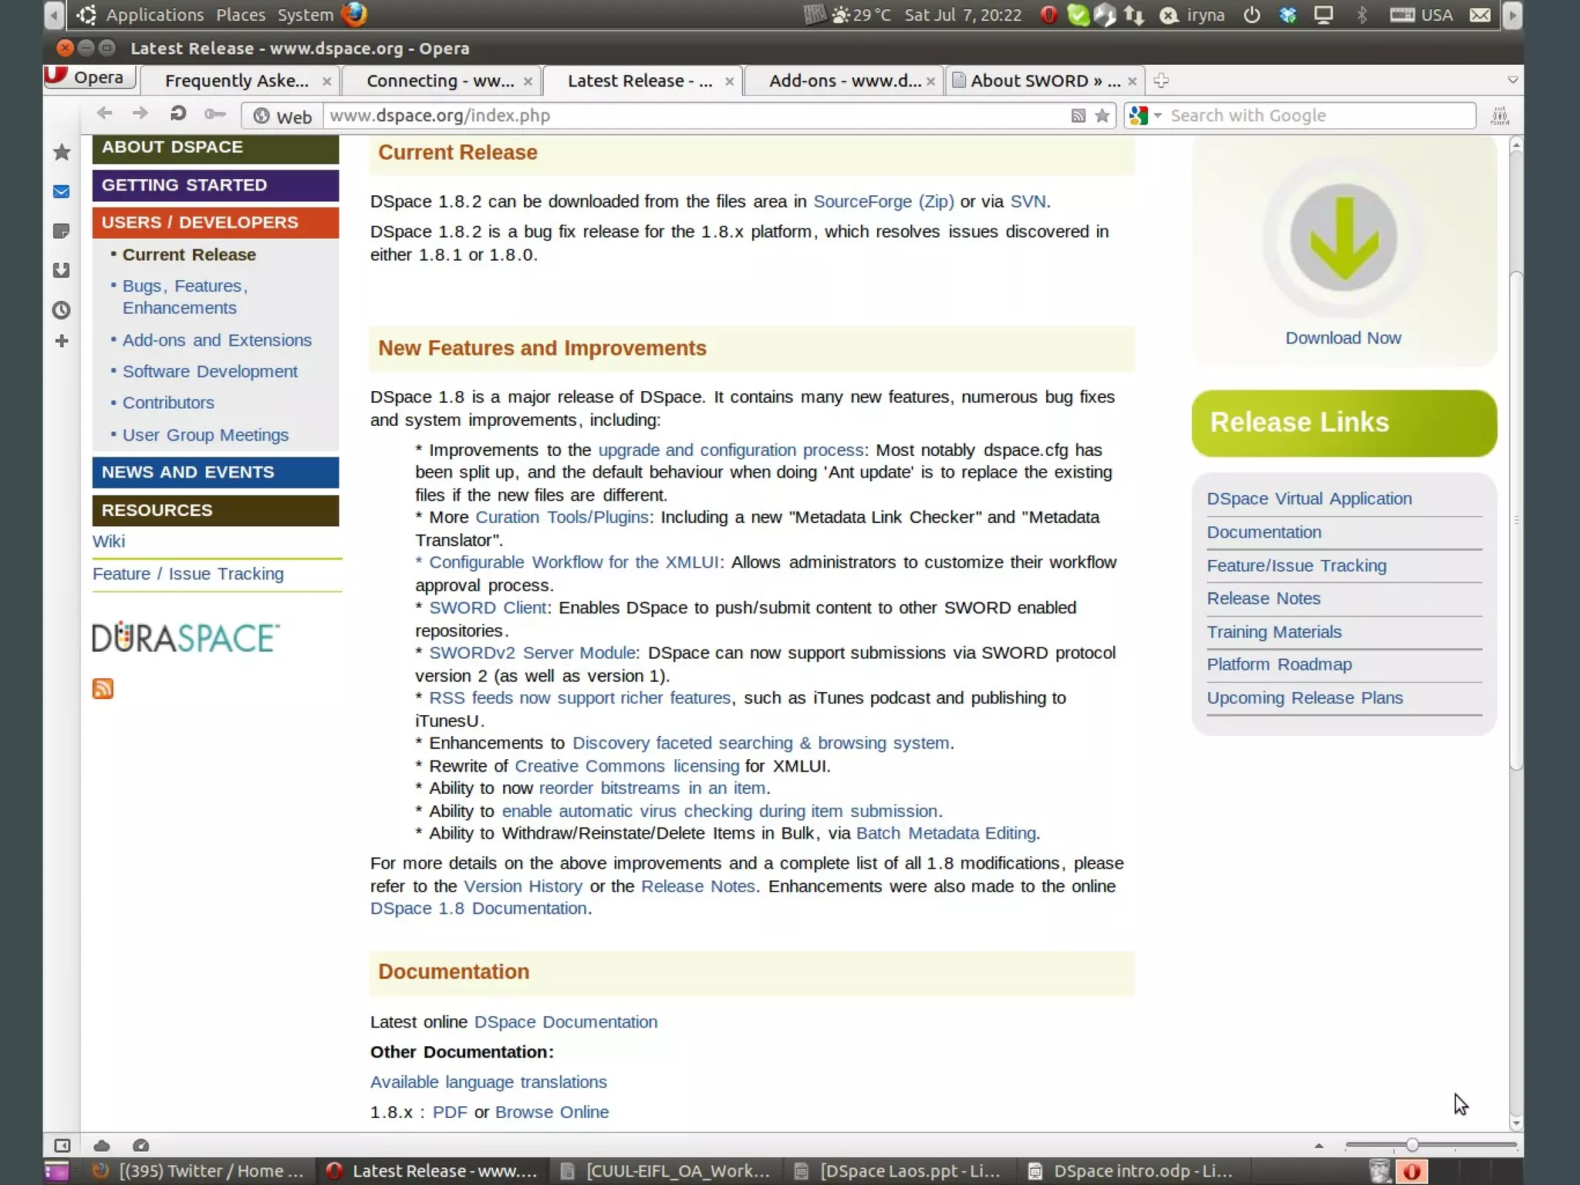1580x1185 pixels.
Task: Click the RSS feed icon in address bar
Action: [1078, 116]
